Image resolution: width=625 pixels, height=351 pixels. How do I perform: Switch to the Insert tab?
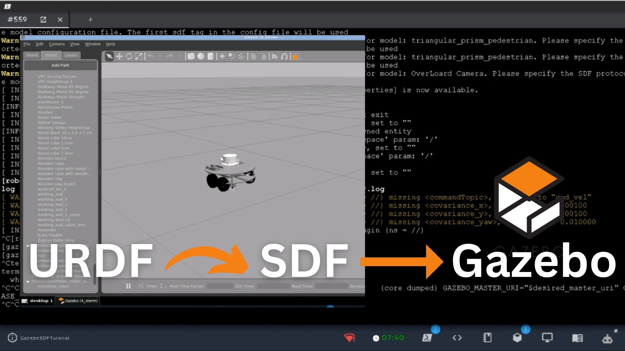tap(51, 55)
